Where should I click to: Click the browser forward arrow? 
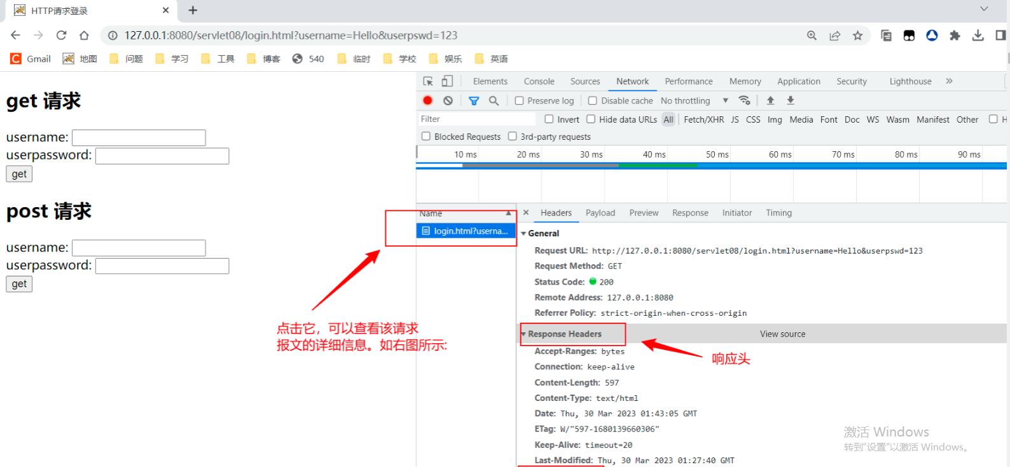[38, 36]
